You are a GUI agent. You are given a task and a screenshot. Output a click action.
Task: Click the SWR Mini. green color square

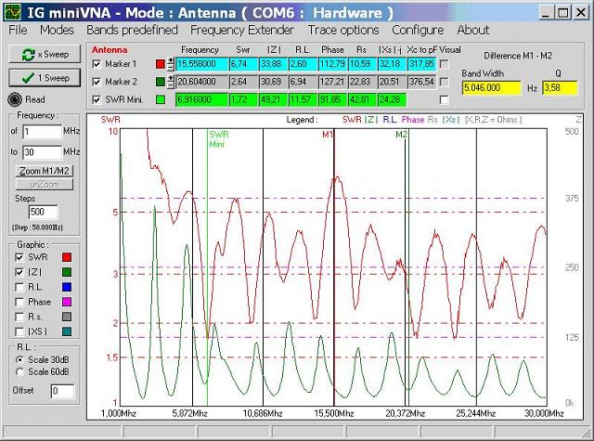[x=161, y=98]
